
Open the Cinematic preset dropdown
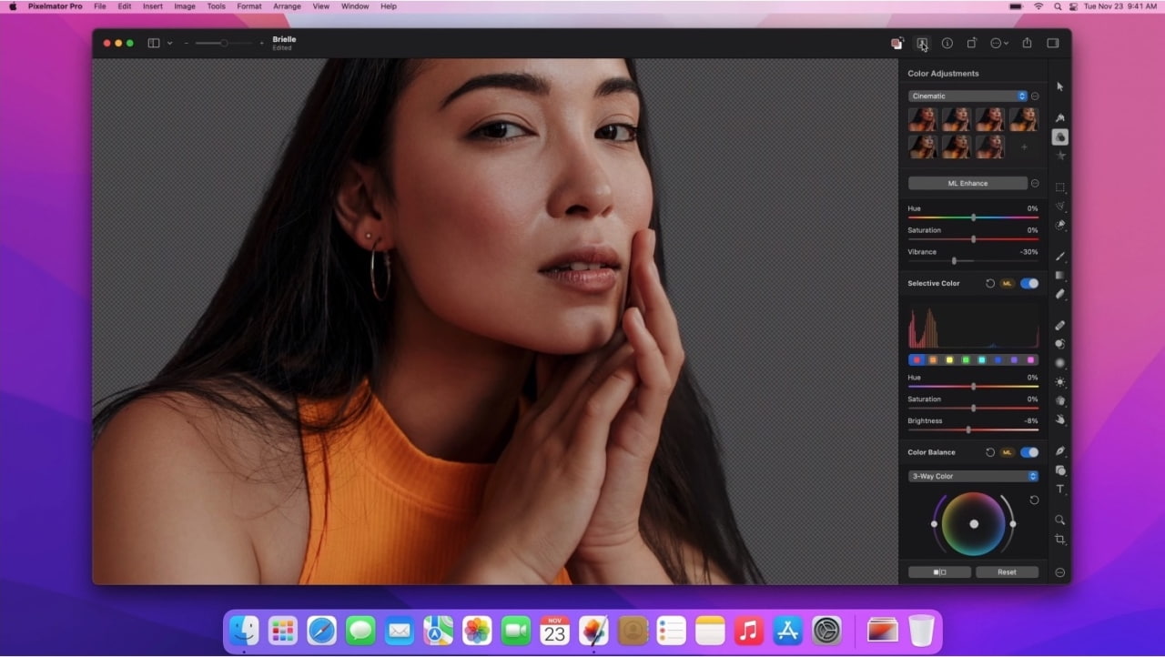967,96
